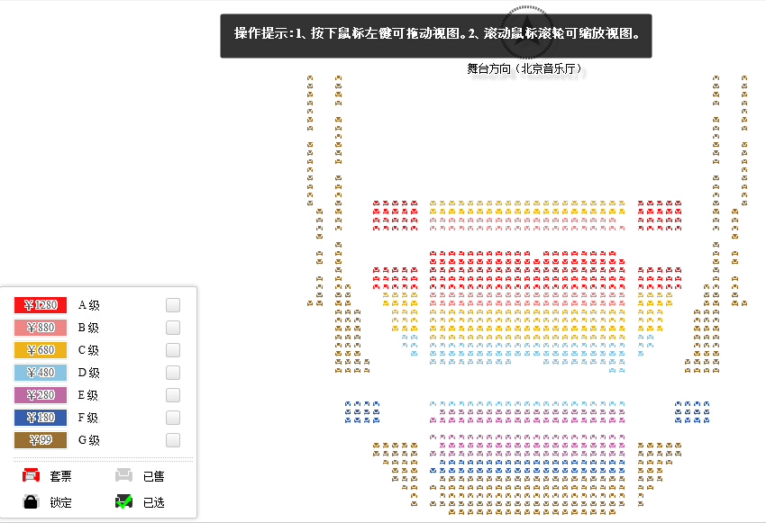The width and height of the screenshot is (766, 523).
Task: Click the black 锁定 lock icon
Action: click(x=31, y=501)
